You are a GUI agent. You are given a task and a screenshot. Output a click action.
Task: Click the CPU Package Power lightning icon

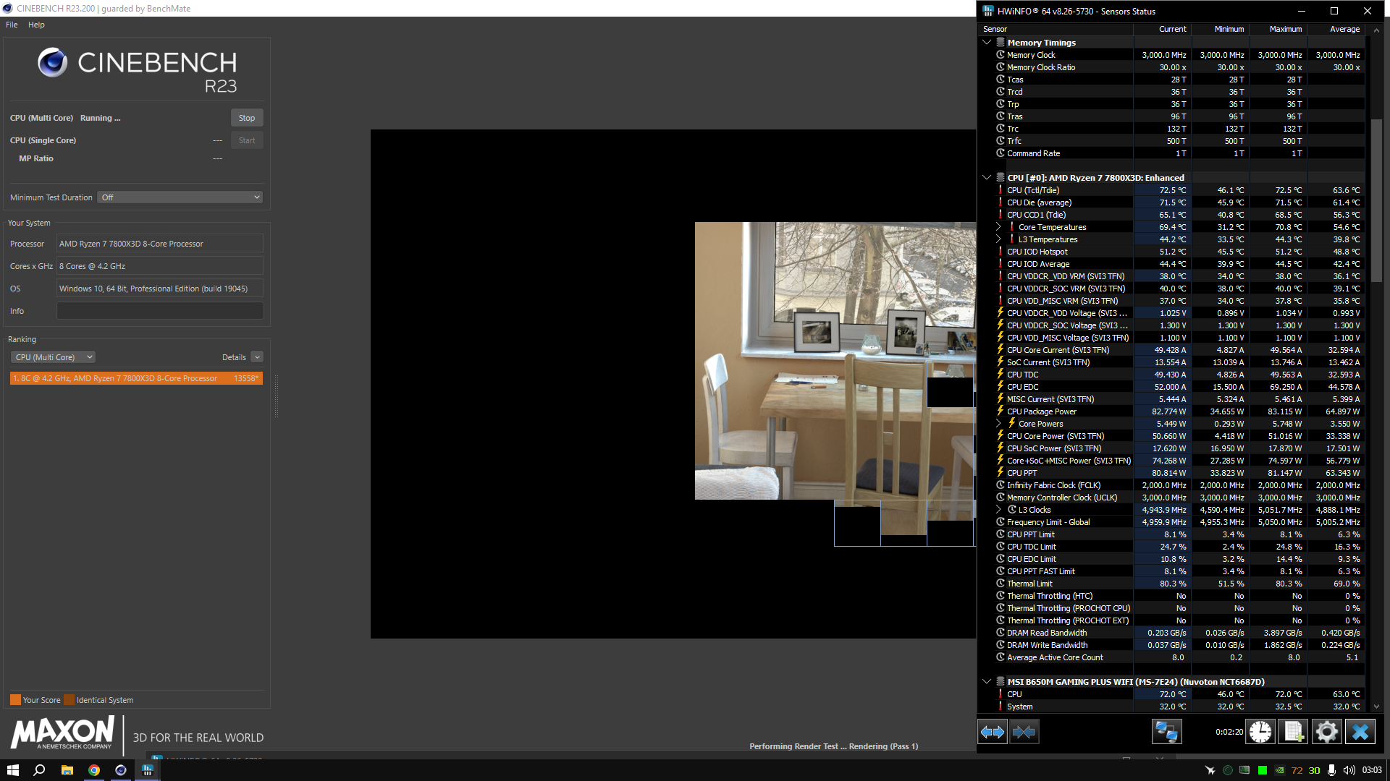pos(1001,411)
